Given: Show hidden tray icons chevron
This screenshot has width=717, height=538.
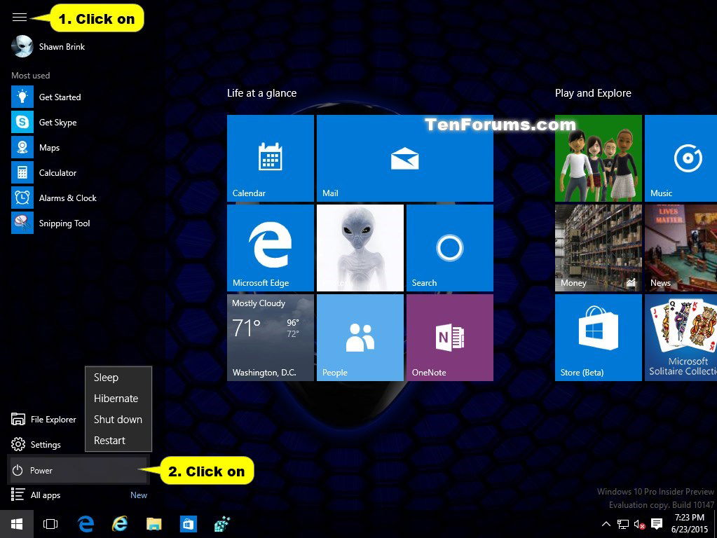Looking at the screenshot, I should click(606, 524).
